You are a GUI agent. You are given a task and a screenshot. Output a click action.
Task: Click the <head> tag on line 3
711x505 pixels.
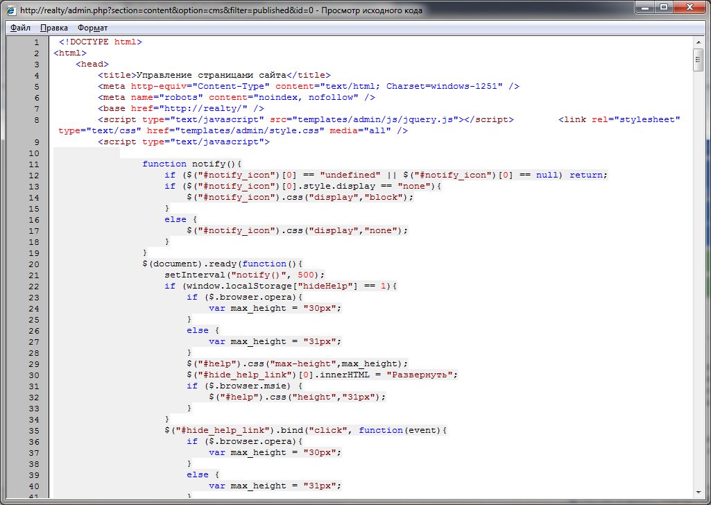[92, 64]
